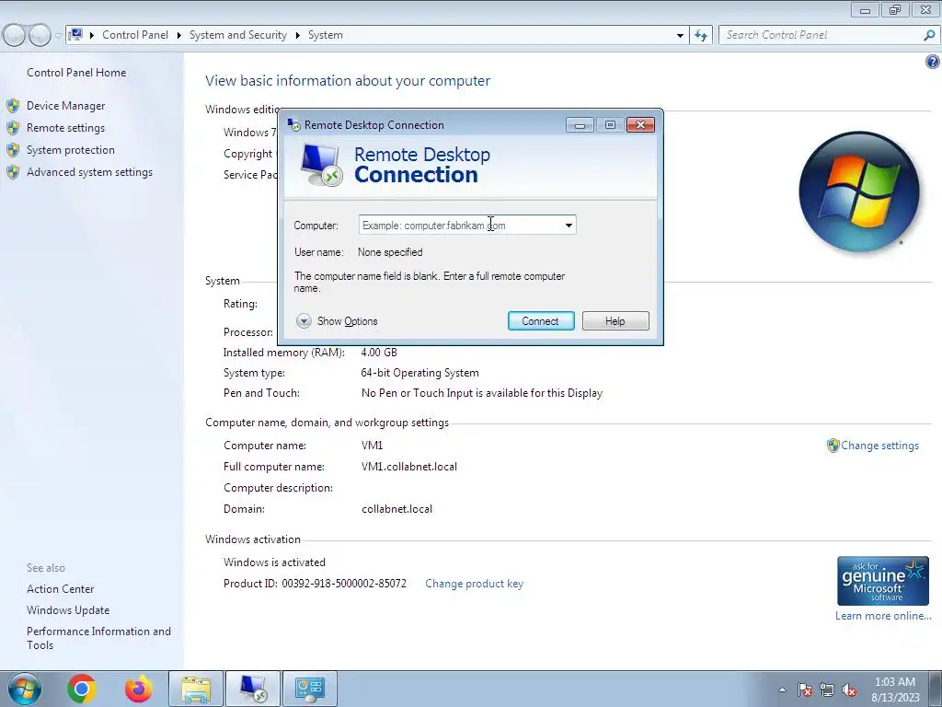942x707 pixels.
Task: Click the address bar computer icon
Action: (75, 35)
